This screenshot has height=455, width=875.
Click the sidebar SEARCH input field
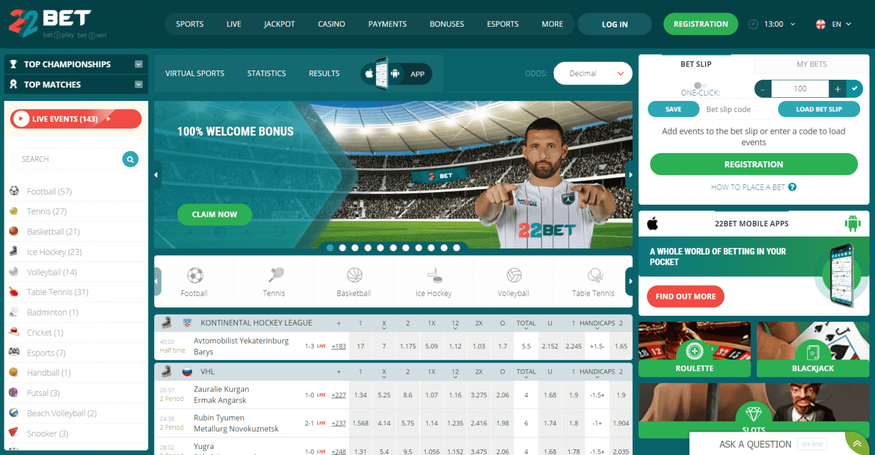click(x=67, y=159)
